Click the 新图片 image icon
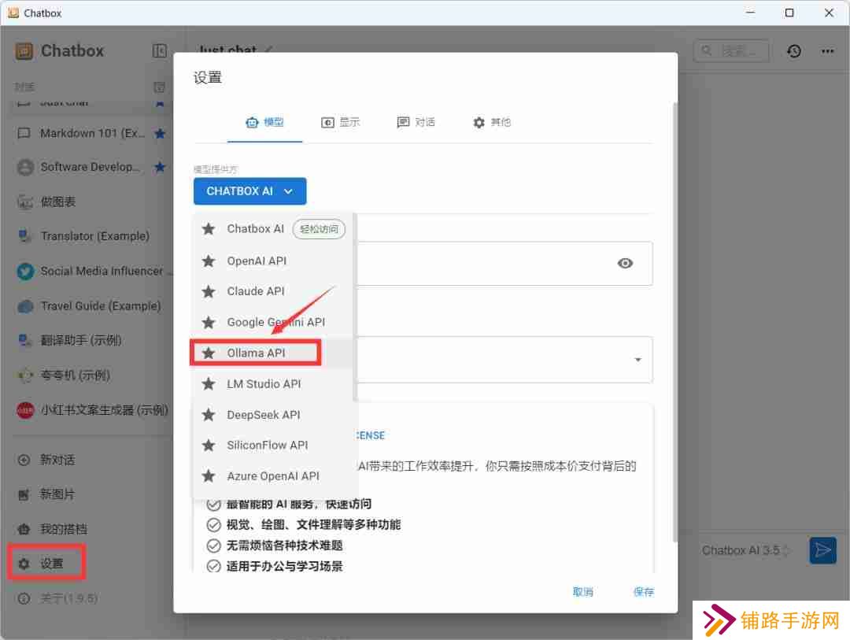This screenshot has width=850, height=640. click(24, 494)
